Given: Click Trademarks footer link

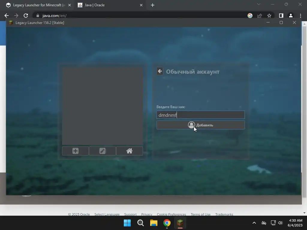Looking at the screenshot, I should point(224,214).
